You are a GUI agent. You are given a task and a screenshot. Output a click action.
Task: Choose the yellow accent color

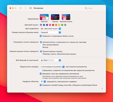click(59, 25)
